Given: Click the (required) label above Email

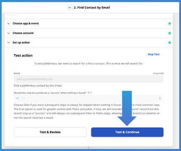Looking at the screenshot, I should tap(158, 73).
